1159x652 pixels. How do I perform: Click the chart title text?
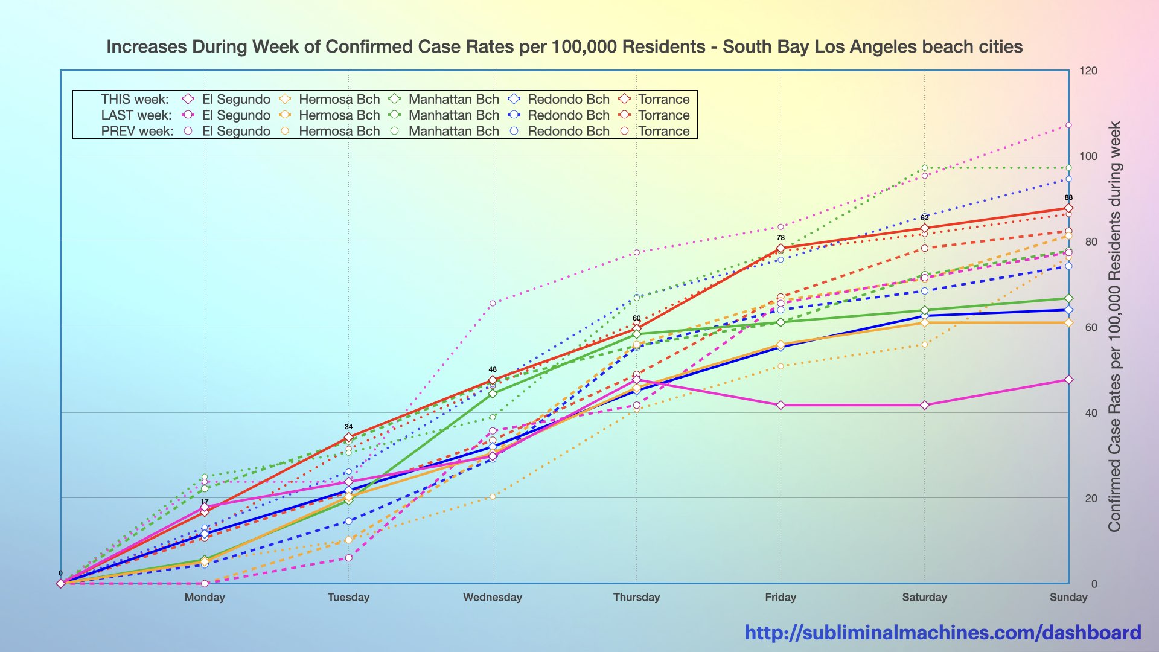564,46
